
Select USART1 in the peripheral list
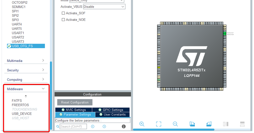click(x=18, y=33)
